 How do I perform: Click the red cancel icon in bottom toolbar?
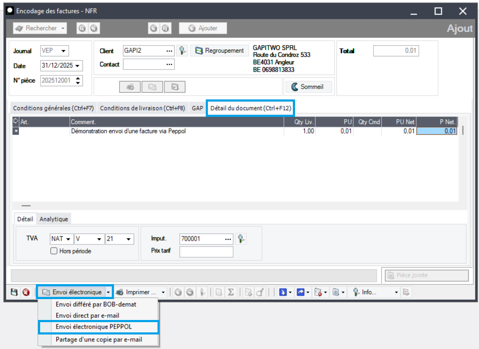[26, 292]
